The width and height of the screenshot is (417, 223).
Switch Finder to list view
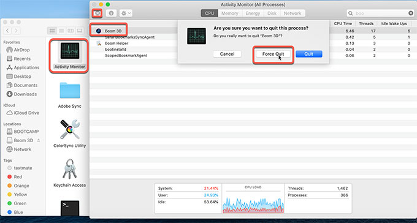(61, 31)
